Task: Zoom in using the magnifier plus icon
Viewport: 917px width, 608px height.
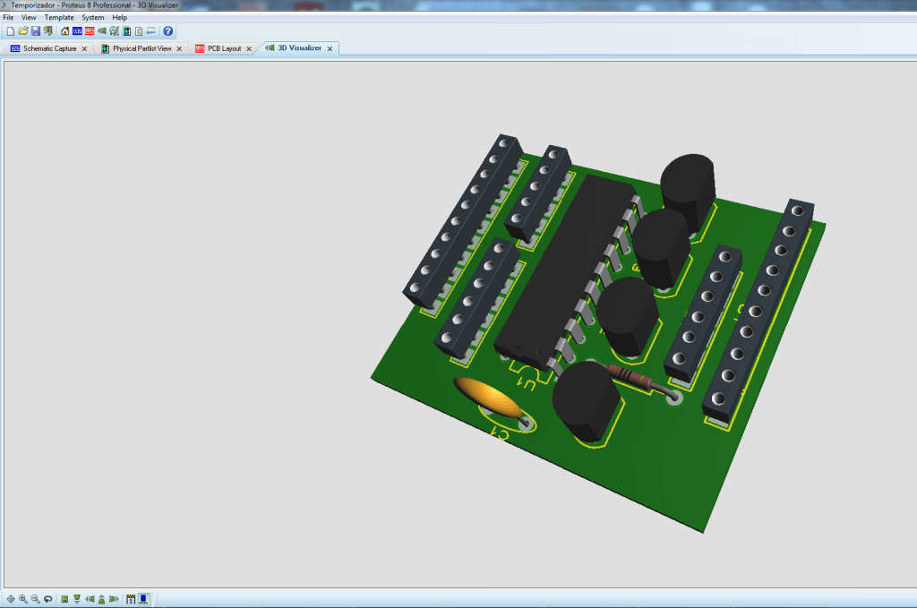Action: (23, 598)
